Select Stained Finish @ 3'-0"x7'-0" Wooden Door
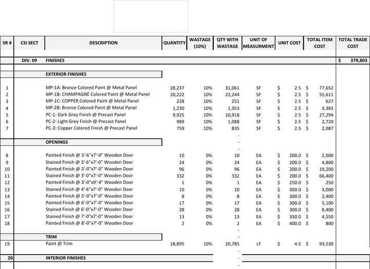Viewport: 370px width, 269px height. tap(89, 176)
